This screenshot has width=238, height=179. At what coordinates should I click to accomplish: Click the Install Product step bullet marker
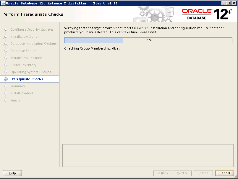coord(6,93)
